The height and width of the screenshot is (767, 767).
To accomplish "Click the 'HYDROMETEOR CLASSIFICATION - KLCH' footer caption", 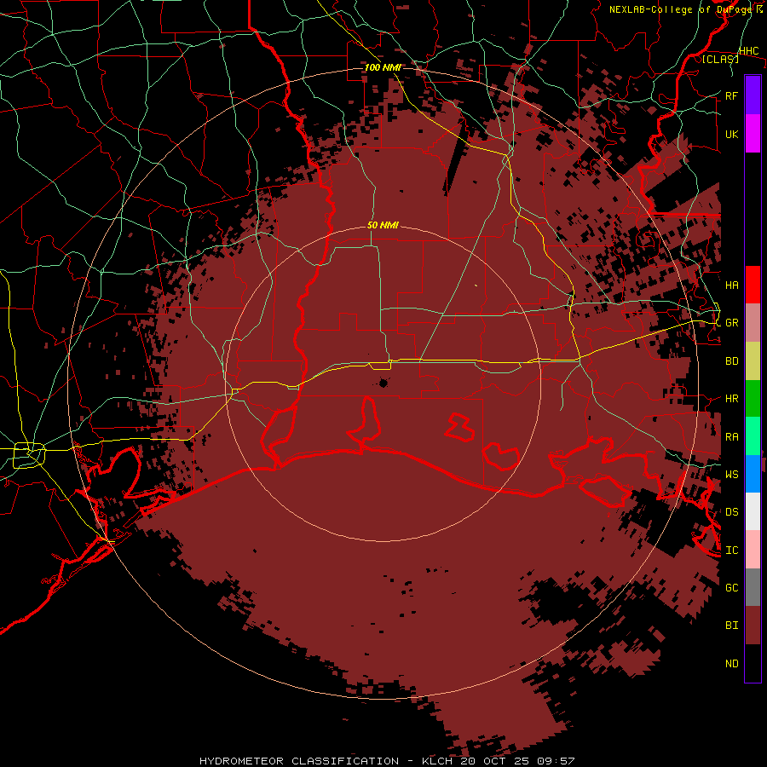I will (x=327, y=761).
